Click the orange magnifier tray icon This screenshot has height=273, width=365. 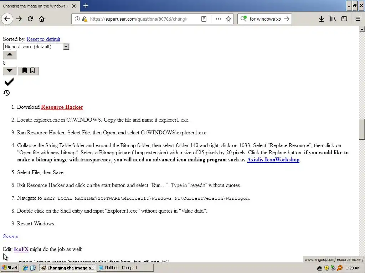[x=340, y=268]
